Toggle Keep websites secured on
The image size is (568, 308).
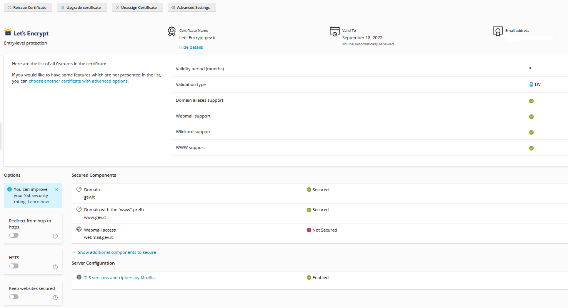pyautogui.click(x=14, y=297)
